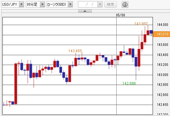Image resolution: width=170 pixels, height=116 pixels.
Task: Open the information icon button
Action: click(x=125, y=4)
